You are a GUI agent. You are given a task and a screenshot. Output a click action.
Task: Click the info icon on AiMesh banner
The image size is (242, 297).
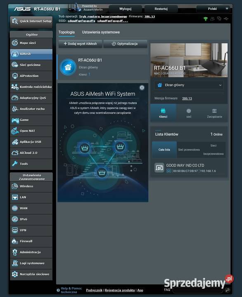142,87
